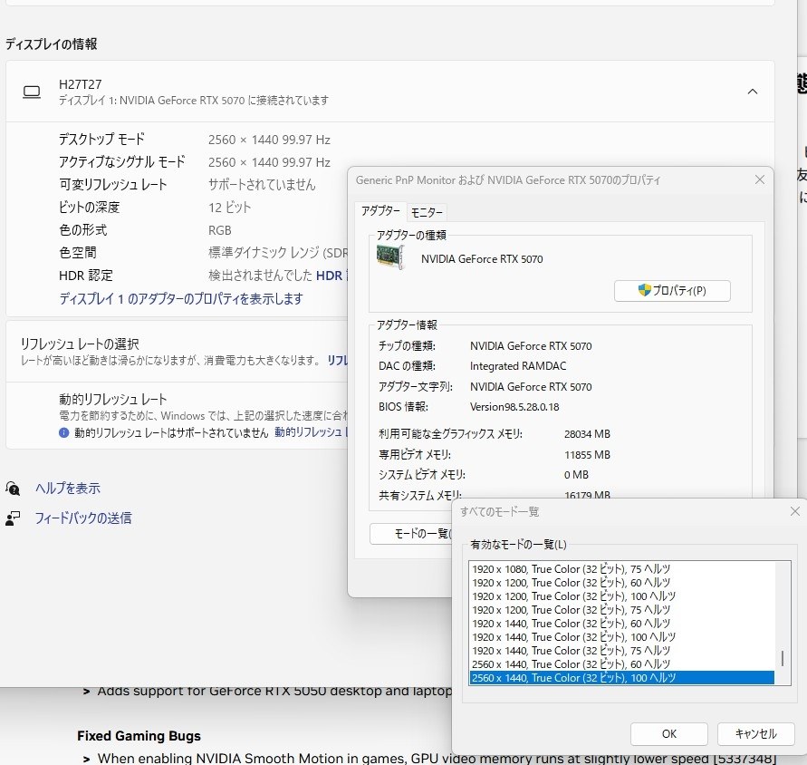Click the info icon beside 動的リフレッシュ レート notice
The width and height of the screenshot is (807, 765).
click(x=63, y=432)
